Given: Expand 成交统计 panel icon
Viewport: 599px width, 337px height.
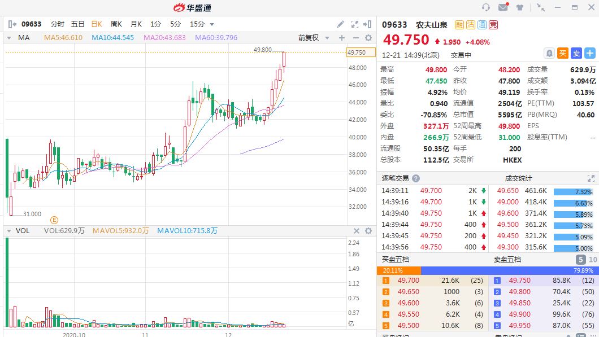Looking at the screenshot, I should 591,178.
